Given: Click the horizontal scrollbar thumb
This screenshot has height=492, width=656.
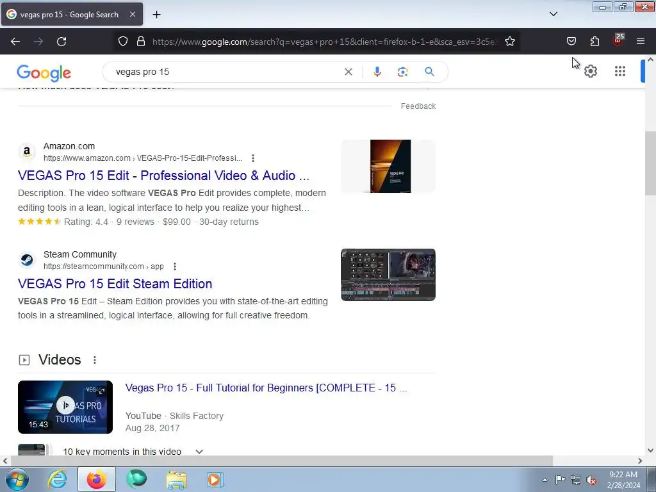Looking at the screenshot, I should click(281, 461).
